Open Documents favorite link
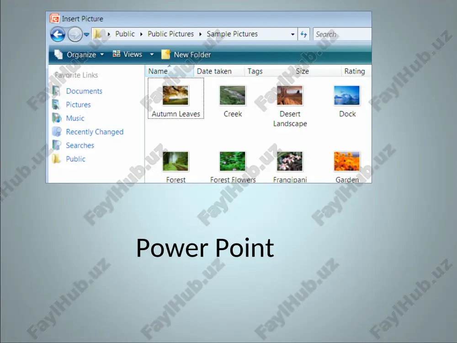Image resolution: width=457 pixels, height=343 pixels. point(84,91)
